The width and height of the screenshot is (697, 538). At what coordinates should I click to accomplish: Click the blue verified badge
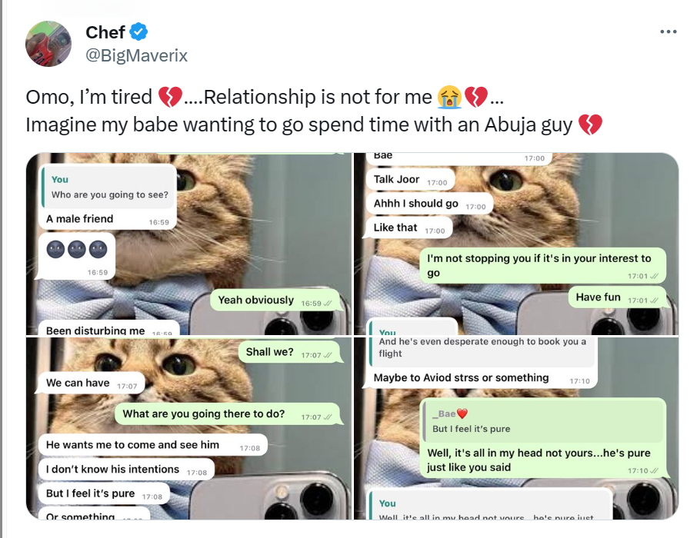pyautogui.click(x=138, y=32)
